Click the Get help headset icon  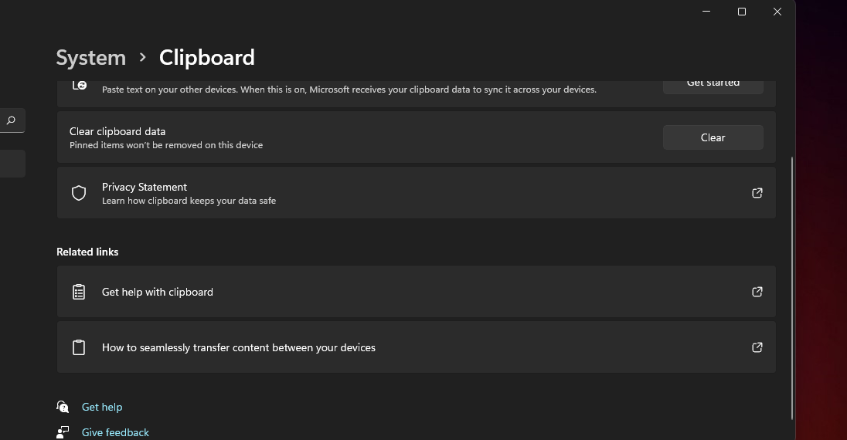pyautogui.click(x=63, y=407)
